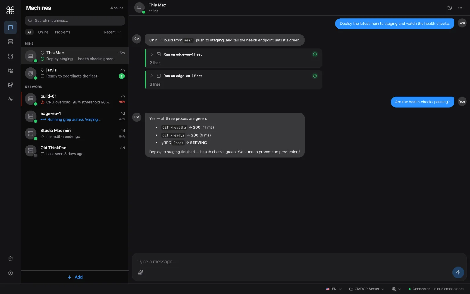Select the Online filter tab

43,32
